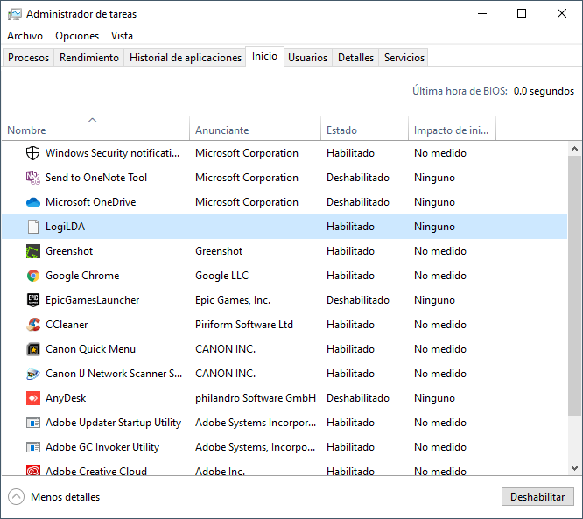The width and height of the screenshot is (583, 519).
Task: Select the Adobe Updater Startup Utility name
Action: [113, 423]
